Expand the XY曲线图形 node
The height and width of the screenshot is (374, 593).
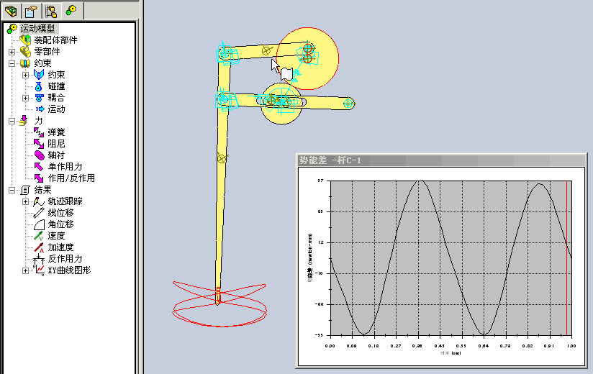[x=25, y=271]
